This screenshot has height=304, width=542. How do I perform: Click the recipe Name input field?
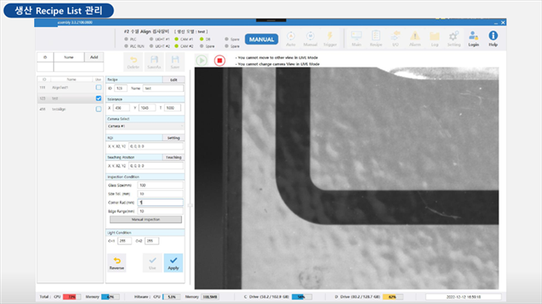pos(163,88)
